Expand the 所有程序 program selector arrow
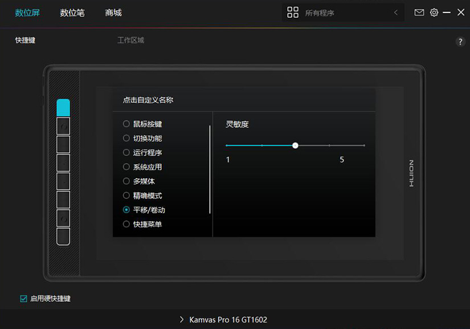This screenshot has width=470, height=329. click(396, 13)
